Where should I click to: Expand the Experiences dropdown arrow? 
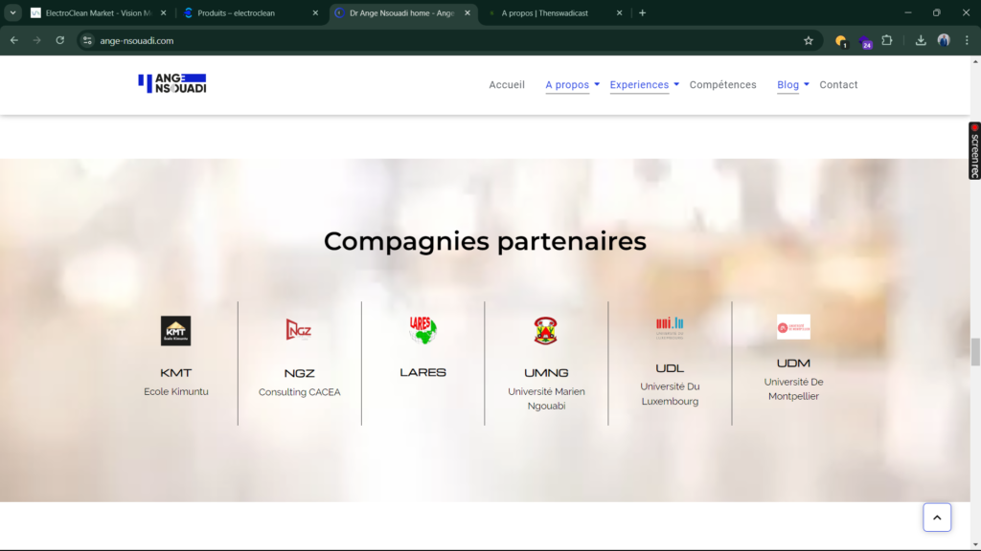[x=676, y=84]
